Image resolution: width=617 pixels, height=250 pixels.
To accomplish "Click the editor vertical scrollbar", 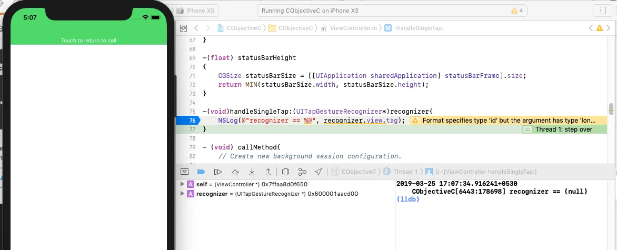I will [611, 108].
